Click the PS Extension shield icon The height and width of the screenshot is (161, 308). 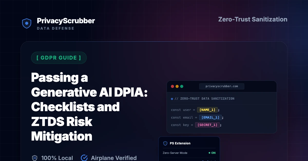[x=165, y=143]
